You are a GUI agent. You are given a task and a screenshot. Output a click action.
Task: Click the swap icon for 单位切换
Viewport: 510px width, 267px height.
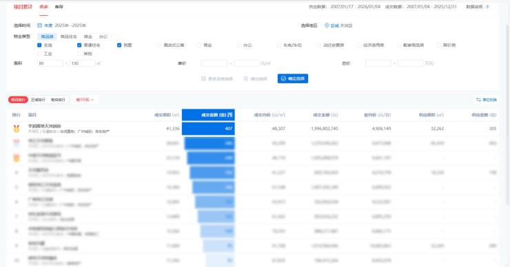coord(478,100)
